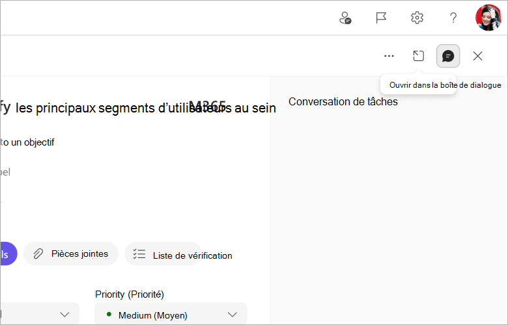
Task: Close the task details pane
Action: (x=477, y=56)
